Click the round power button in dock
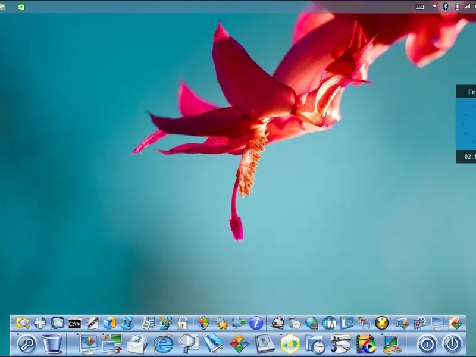476x357 pixels. [x=452, y=345]
